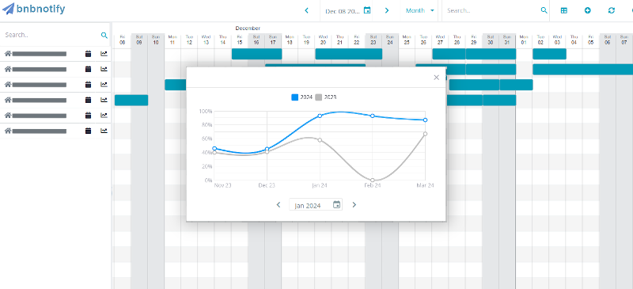Click blue 2024 data point at Feb 24
The height and width of the screenshot is (289, 633).
click(373, 116)
